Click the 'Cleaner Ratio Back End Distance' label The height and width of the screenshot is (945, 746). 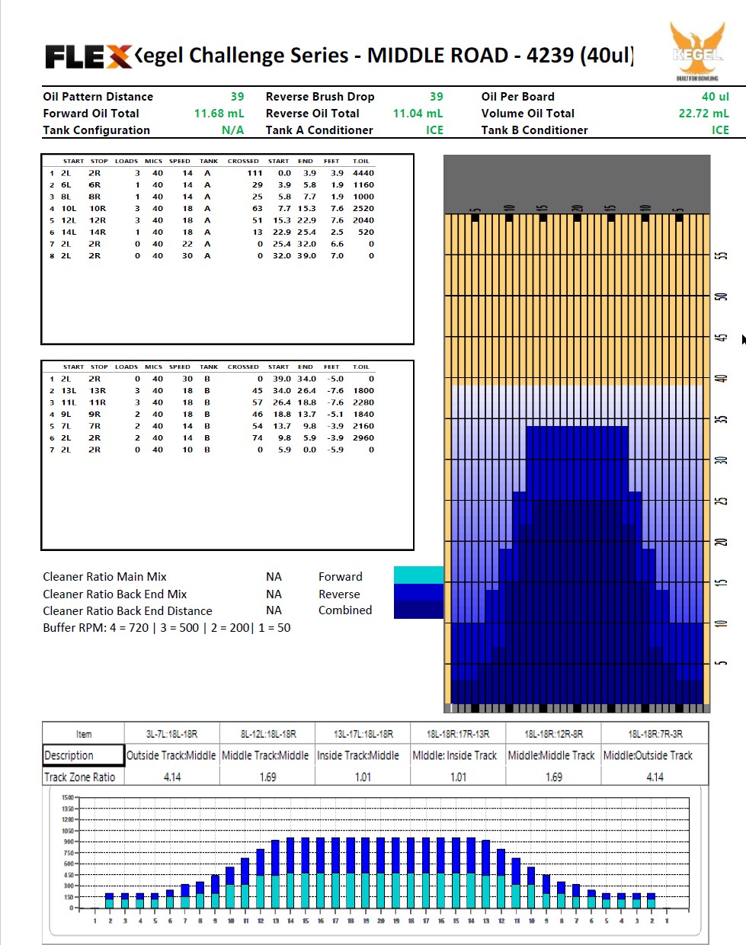127,611
